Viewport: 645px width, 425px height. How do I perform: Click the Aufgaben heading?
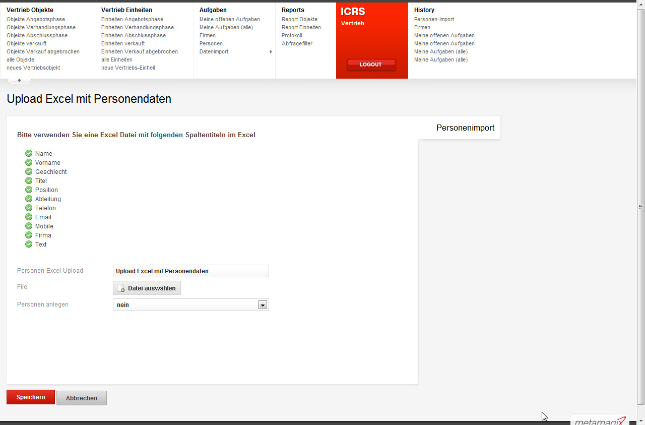click(x=213, y=10)
